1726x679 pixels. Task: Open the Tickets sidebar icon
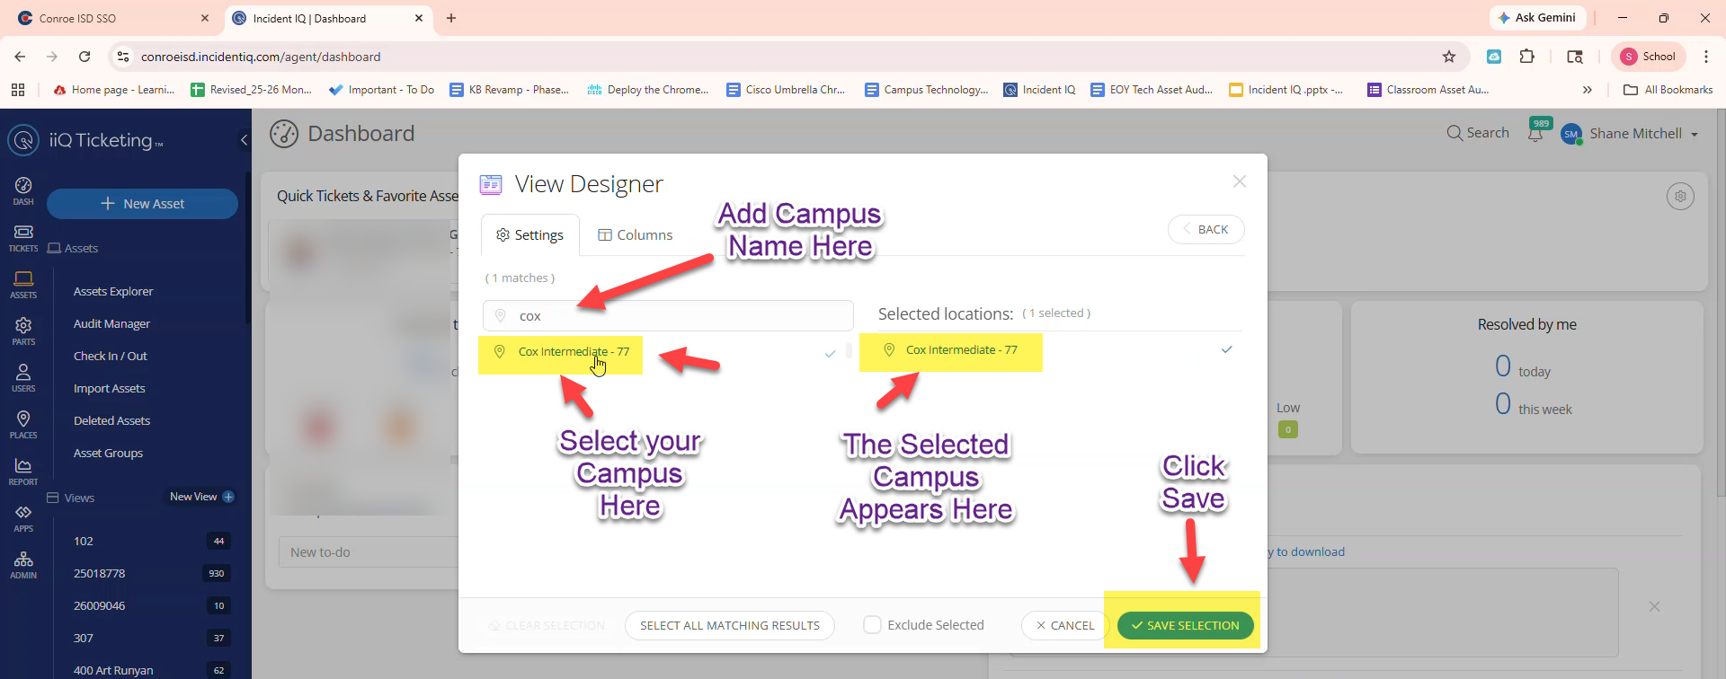pyautogui.click(x=23, y=238)
